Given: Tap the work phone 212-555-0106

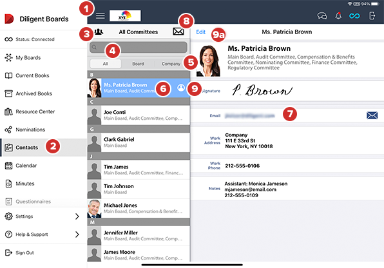Looking at the screenshot, I should 242,166.
